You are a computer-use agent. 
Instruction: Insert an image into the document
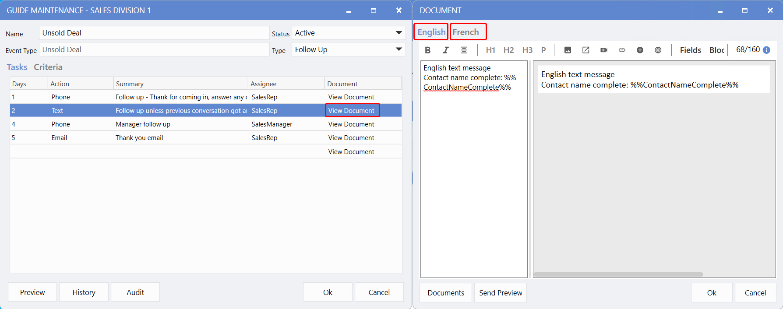[568, 50]
